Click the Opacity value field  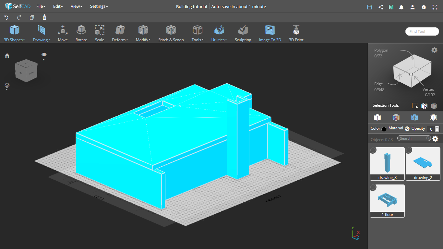pyautogui.click(x=430, y=129)
